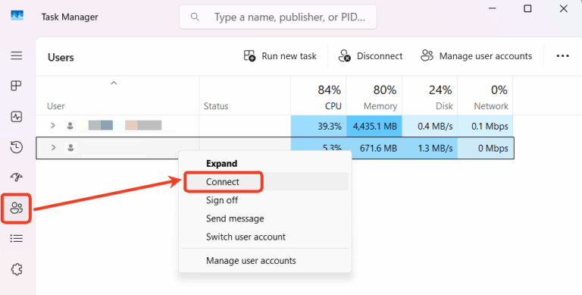Minimize the Task Manager window

492,8
